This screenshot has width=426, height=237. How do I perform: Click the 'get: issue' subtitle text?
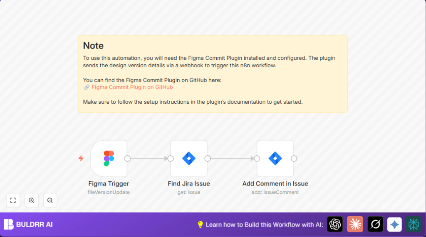click(189, 192)
